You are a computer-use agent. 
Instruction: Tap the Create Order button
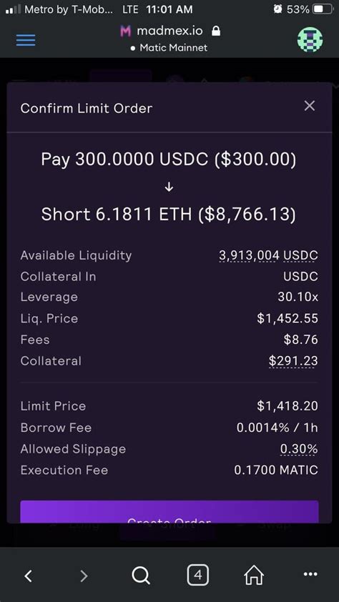[169, 511]
